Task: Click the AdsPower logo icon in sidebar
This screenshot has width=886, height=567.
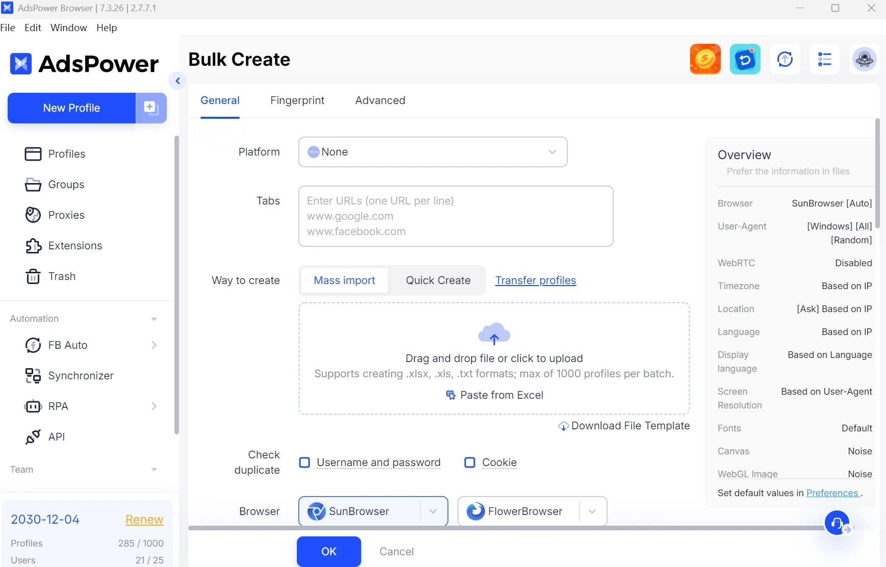Action: [x=21, y=64]
